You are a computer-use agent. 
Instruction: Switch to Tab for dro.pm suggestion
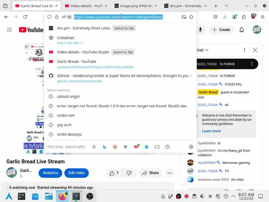click(124, 28)
